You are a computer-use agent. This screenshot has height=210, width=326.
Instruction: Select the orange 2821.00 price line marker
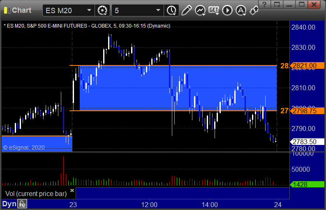(x=307, y=65)
